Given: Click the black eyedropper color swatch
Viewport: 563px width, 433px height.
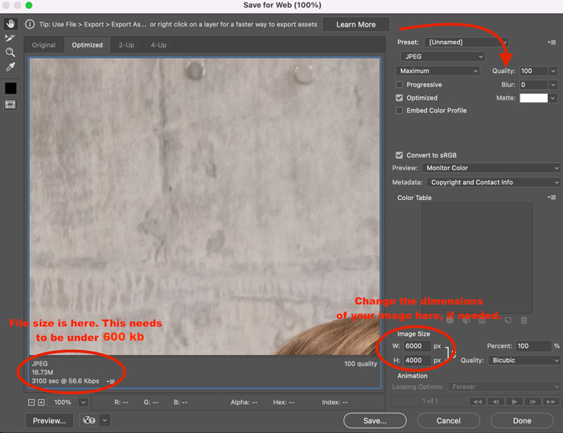Looking at the screenshot, I should [10, 88].
